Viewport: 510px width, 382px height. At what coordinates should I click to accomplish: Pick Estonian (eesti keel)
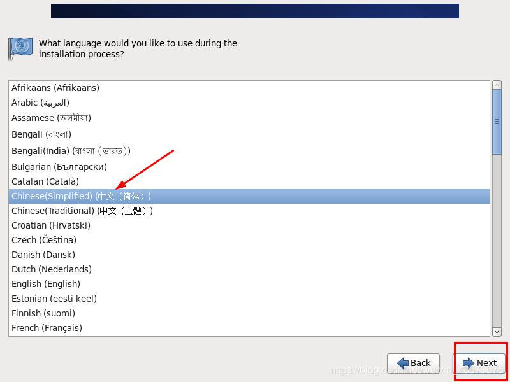[x=249, y=299]
